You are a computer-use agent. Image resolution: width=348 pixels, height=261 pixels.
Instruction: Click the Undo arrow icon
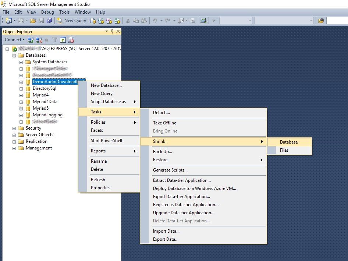click(155, 21)
